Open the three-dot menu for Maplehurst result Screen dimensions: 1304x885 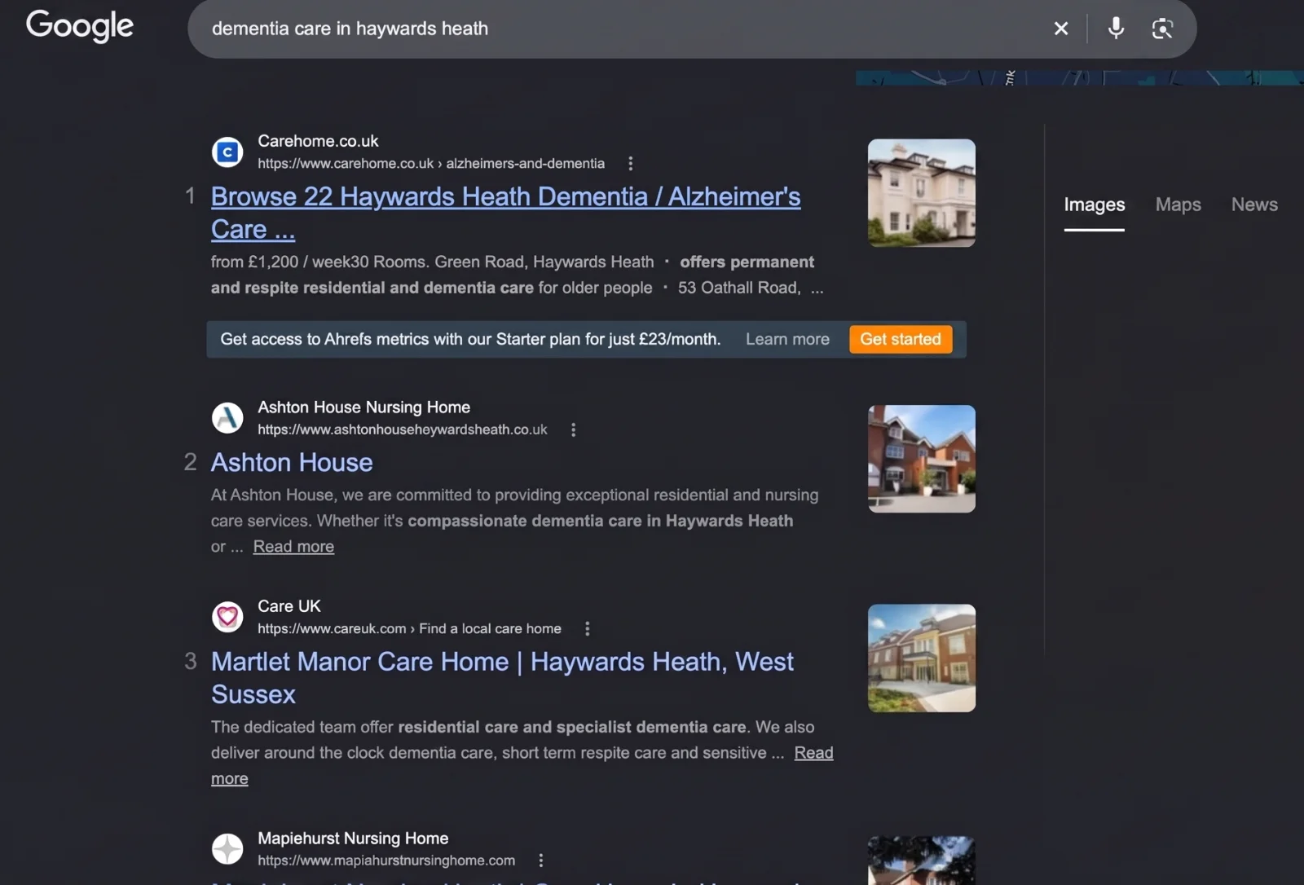[x=540, y=861]
